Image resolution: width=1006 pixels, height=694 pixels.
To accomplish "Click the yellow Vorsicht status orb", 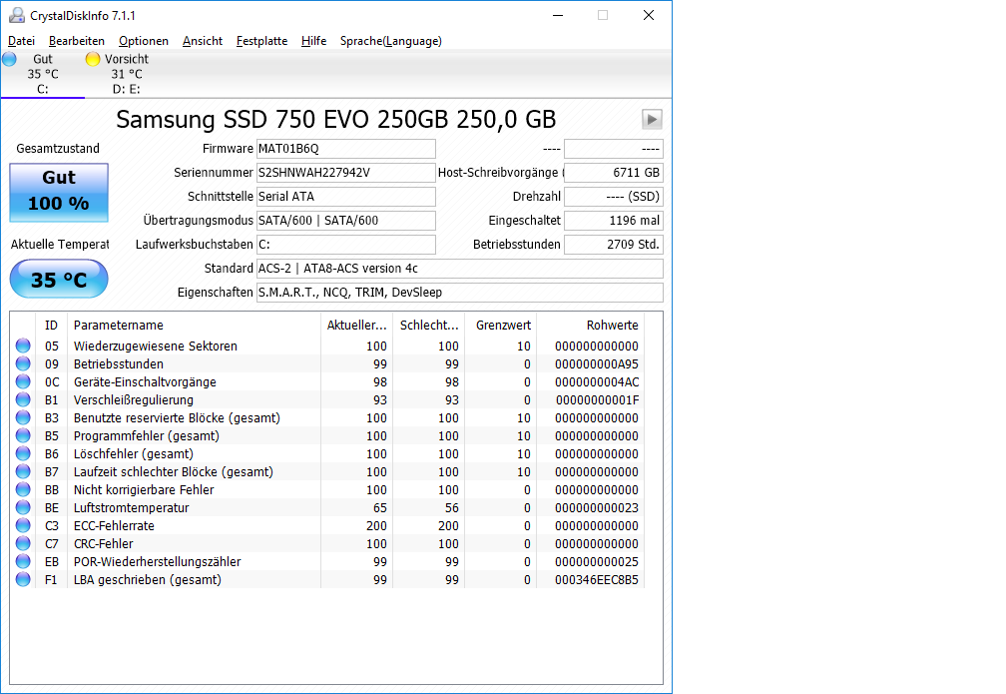I will [93, 59].
